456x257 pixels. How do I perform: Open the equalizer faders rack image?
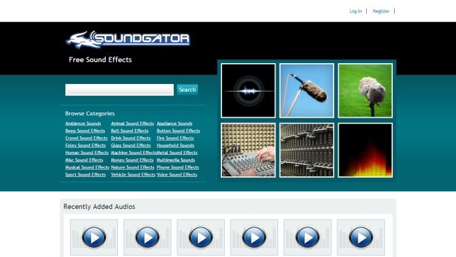point(307,150)
